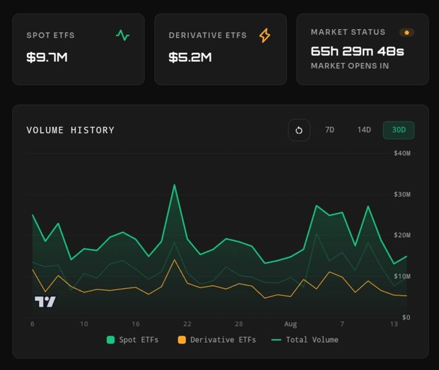Click the highest total volume peak on chart
The height and width of the screenshot is (370, 439).
click(x=174, y=185)
